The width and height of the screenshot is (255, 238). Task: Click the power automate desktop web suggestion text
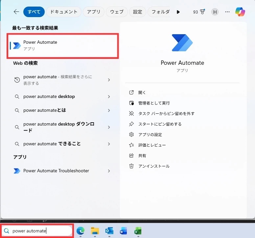[x=49, y=97]
